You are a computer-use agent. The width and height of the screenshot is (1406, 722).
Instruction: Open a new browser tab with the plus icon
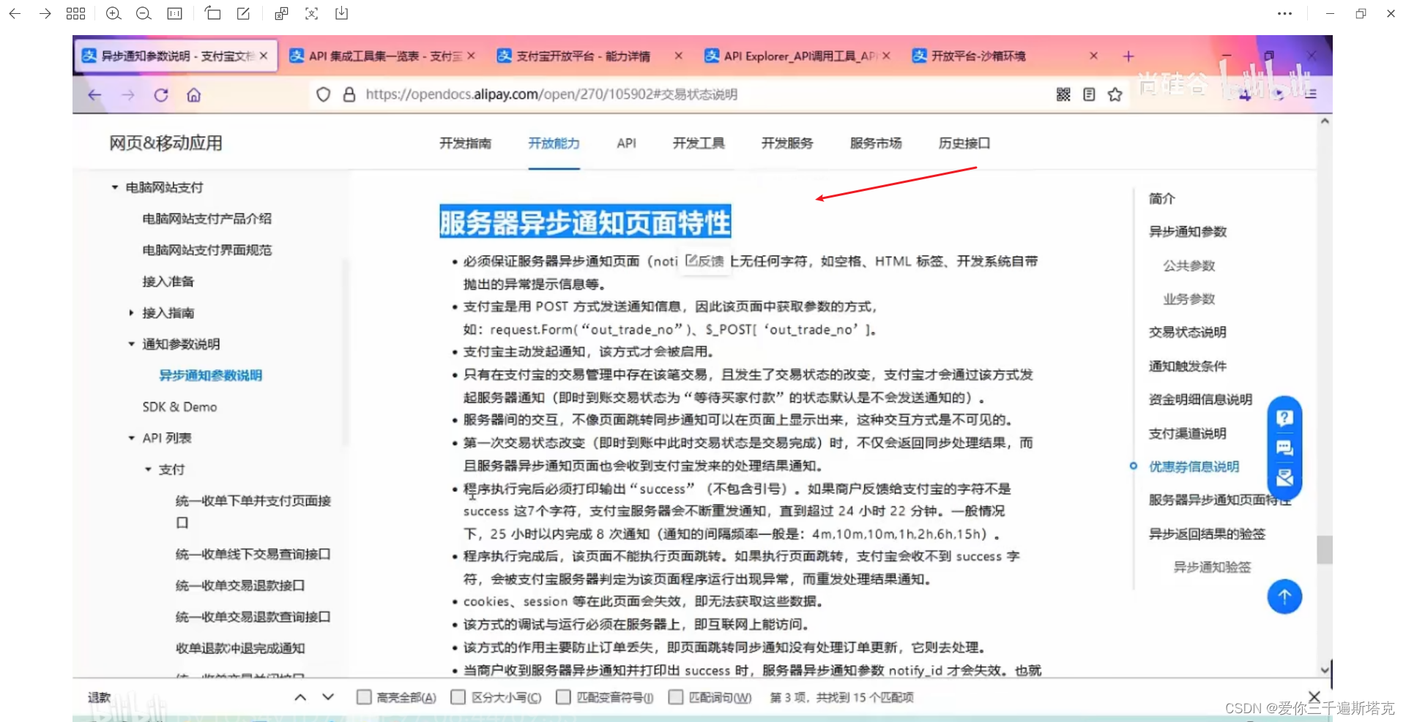point(1128,56)
